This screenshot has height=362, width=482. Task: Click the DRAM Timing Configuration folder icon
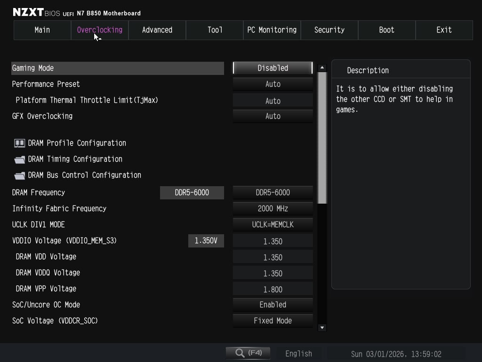point(20,159)
